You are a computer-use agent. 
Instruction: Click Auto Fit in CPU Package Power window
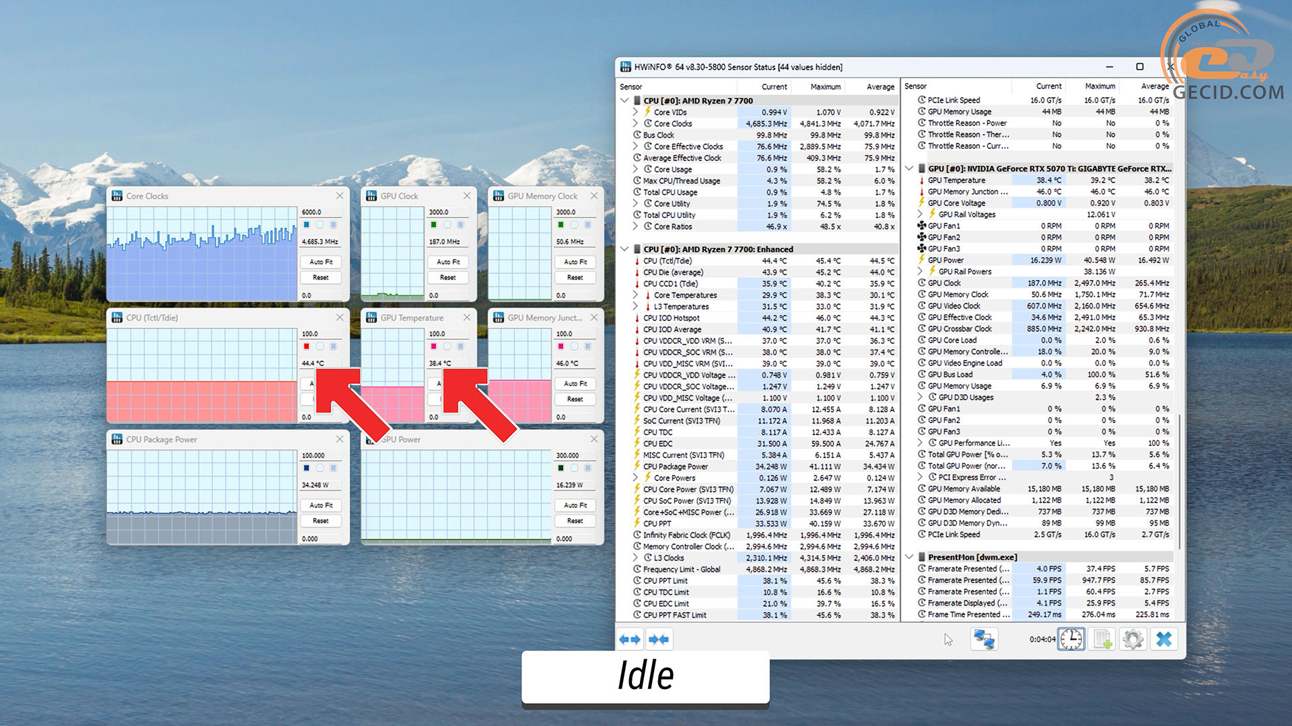tap(321, 506)
